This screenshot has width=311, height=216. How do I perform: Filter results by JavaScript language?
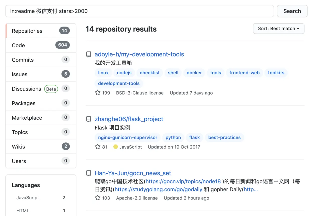tap(41, 198)
